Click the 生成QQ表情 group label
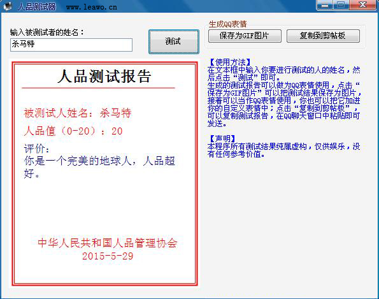Viewport: 379px width, 299px height. 227,24
